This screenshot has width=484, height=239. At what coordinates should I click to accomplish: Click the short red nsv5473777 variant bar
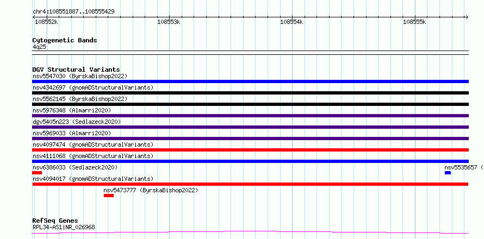[109, 196]
